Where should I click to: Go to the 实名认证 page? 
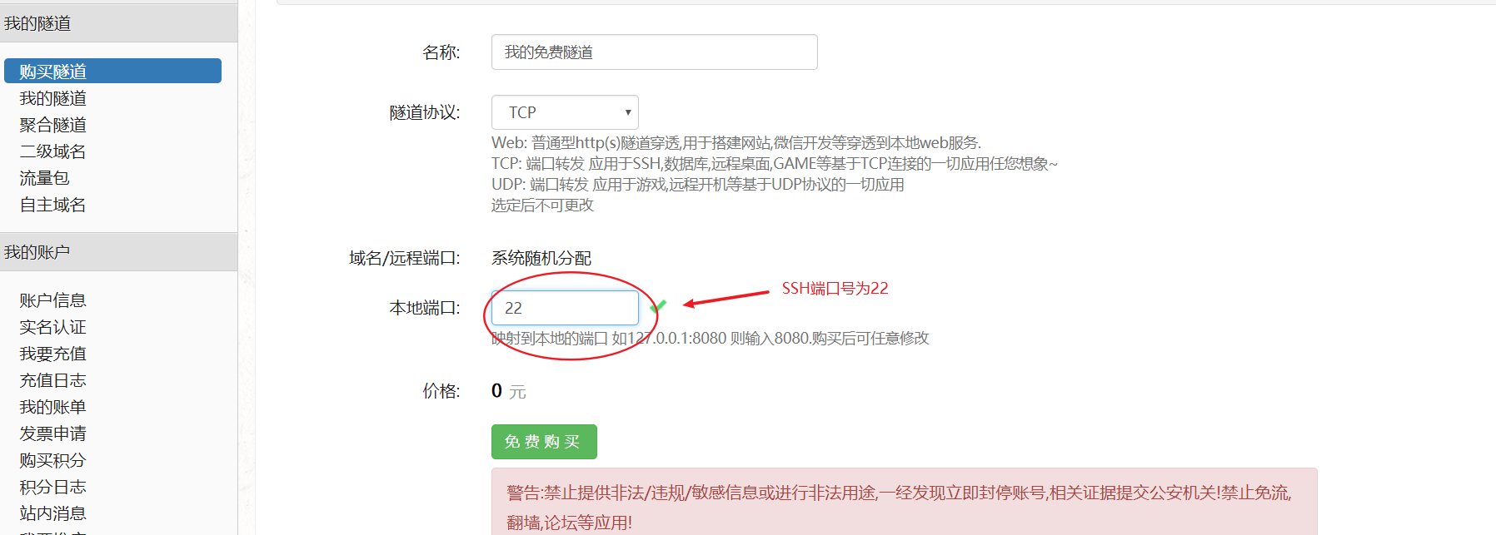pos(53,327)
